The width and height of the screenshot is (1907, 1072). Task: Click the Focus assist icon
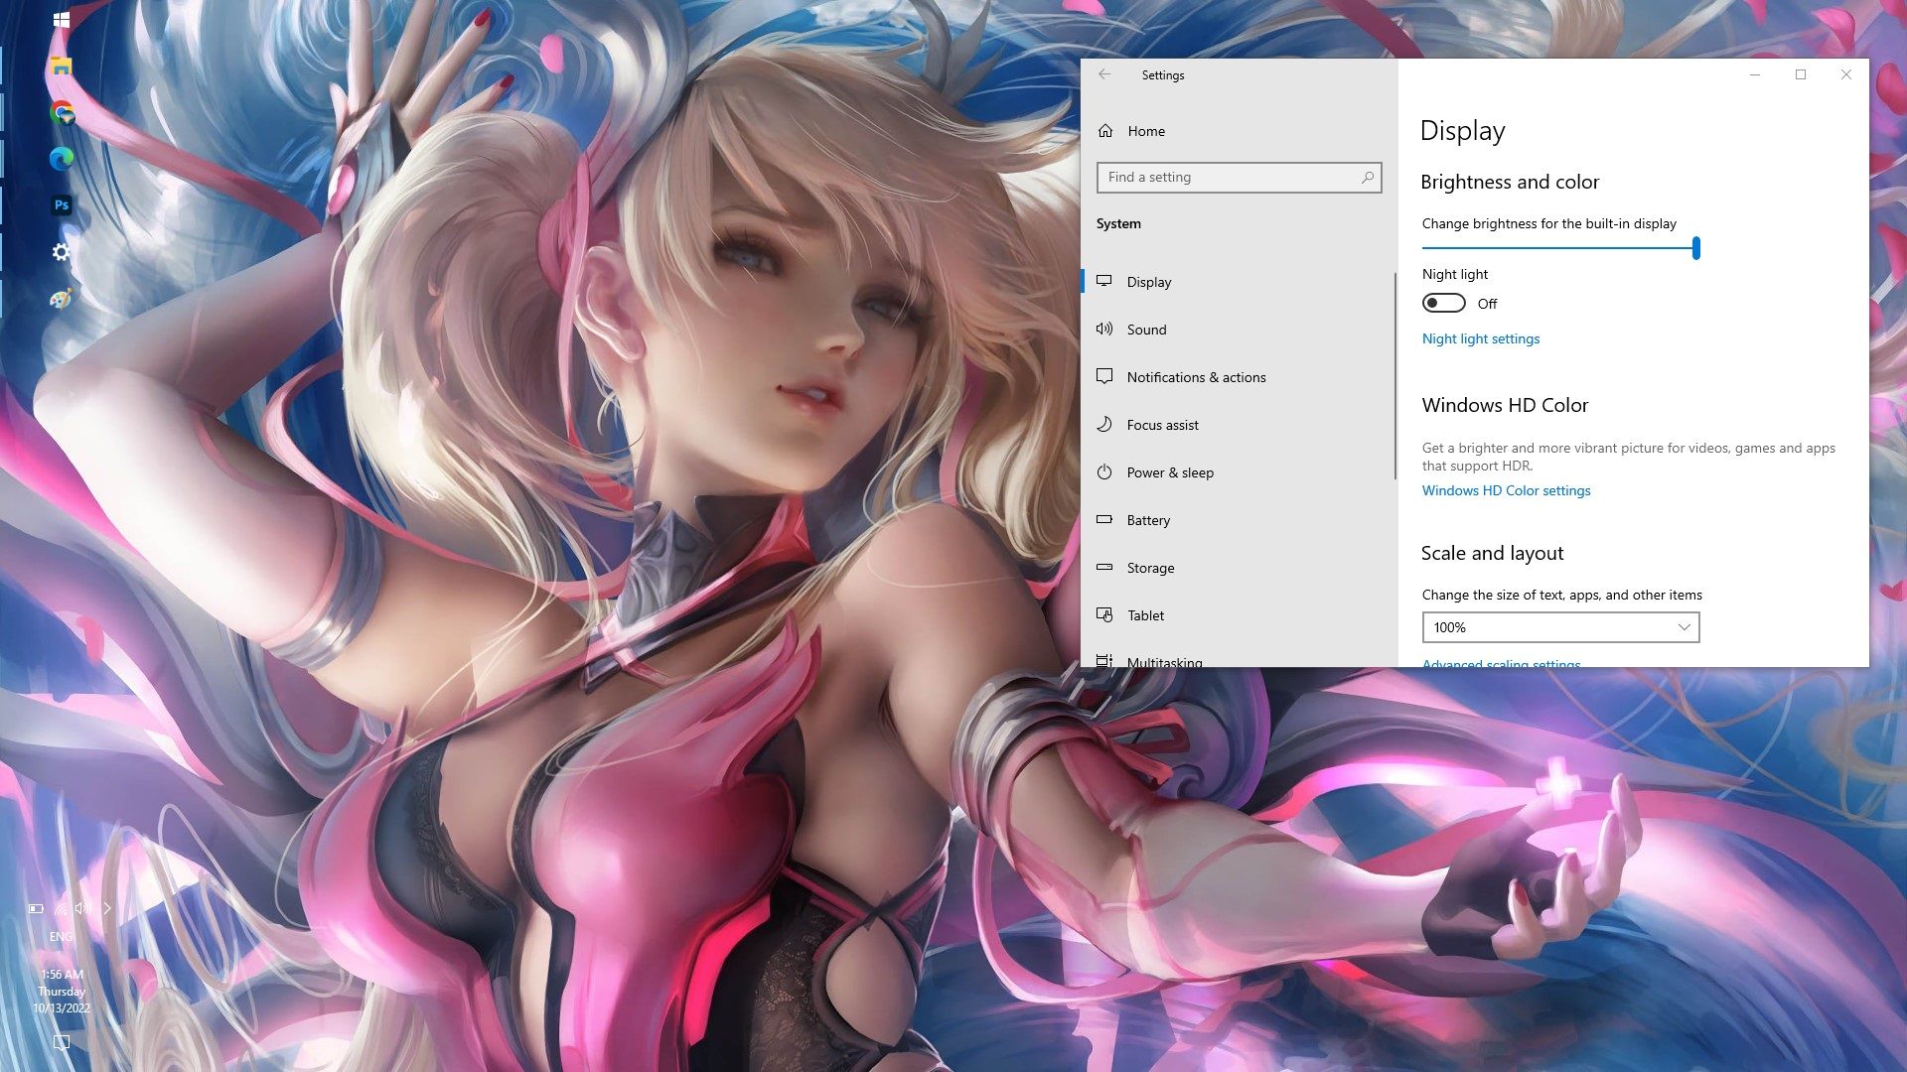(1105, 424)
